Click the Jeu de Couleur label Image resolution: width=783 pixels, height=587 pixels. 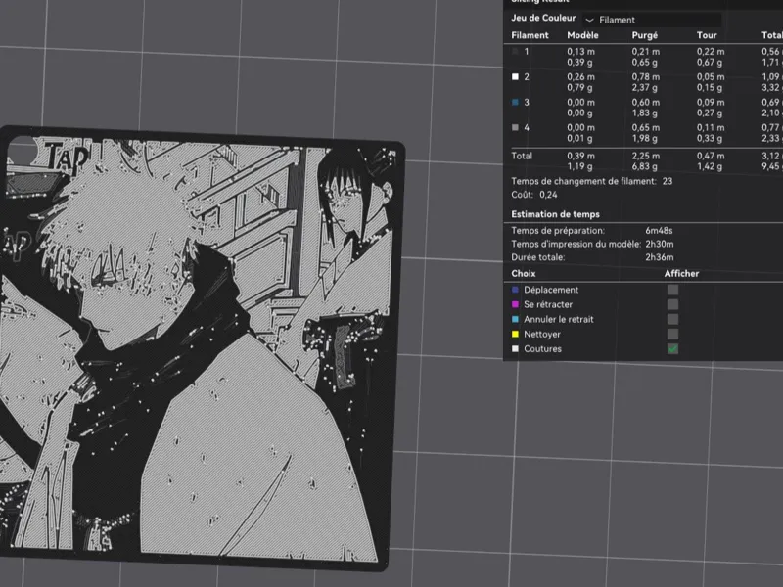point(543,18)
